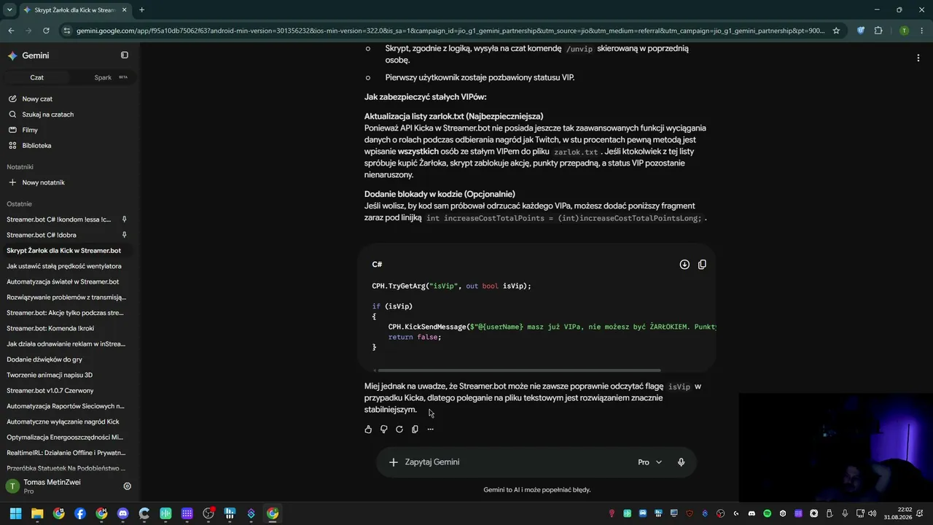Close the current browser tab
Screen dimensions: 933x525
(125, 10)
